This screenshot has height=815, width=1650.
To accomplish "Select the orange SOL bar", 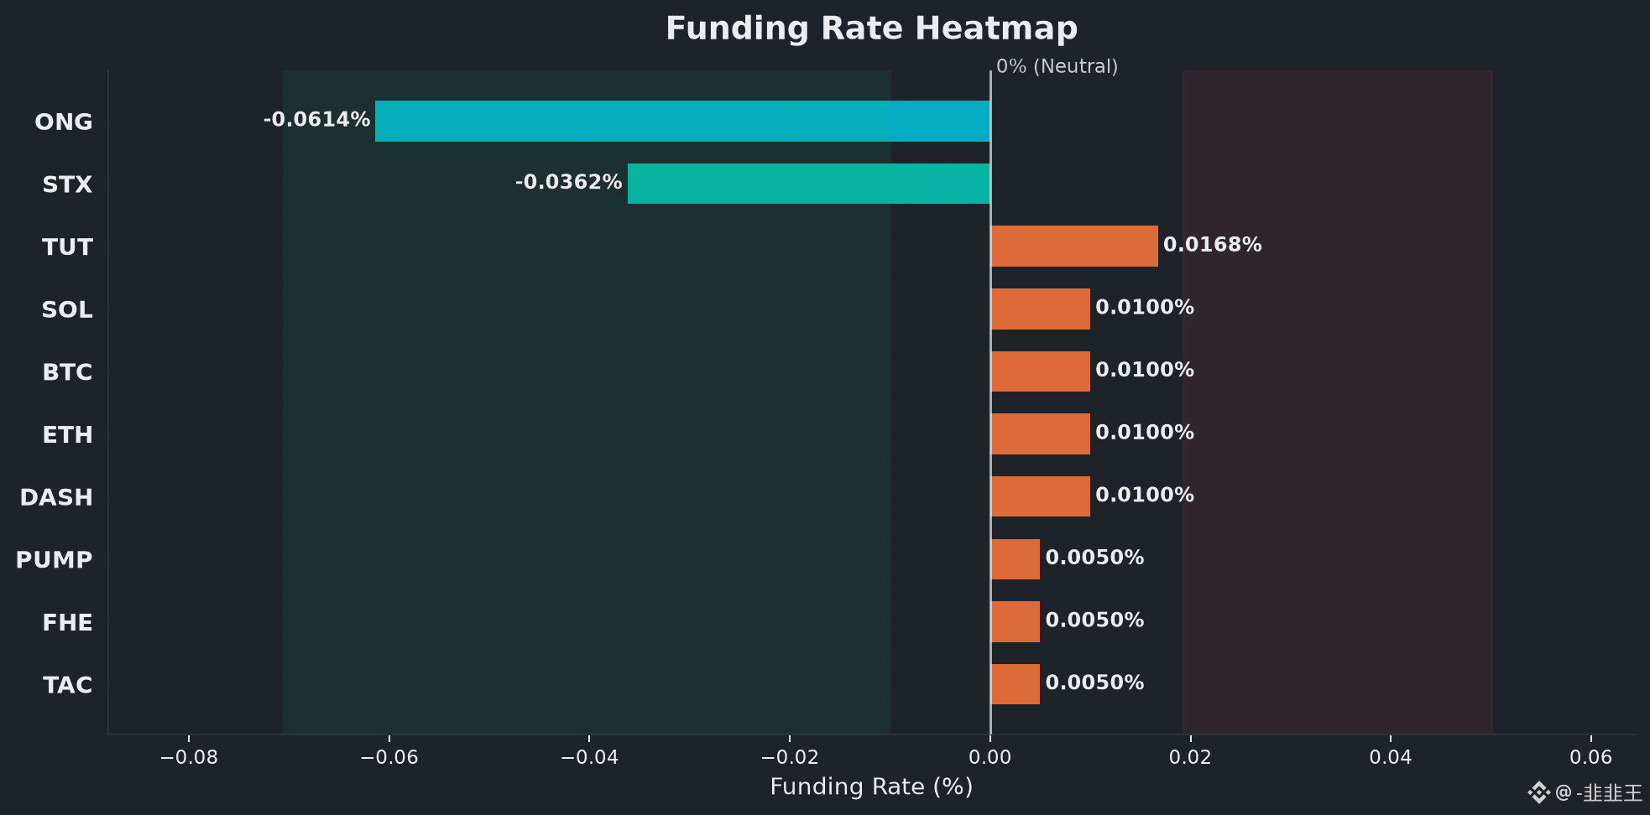I will point(1041,309).
